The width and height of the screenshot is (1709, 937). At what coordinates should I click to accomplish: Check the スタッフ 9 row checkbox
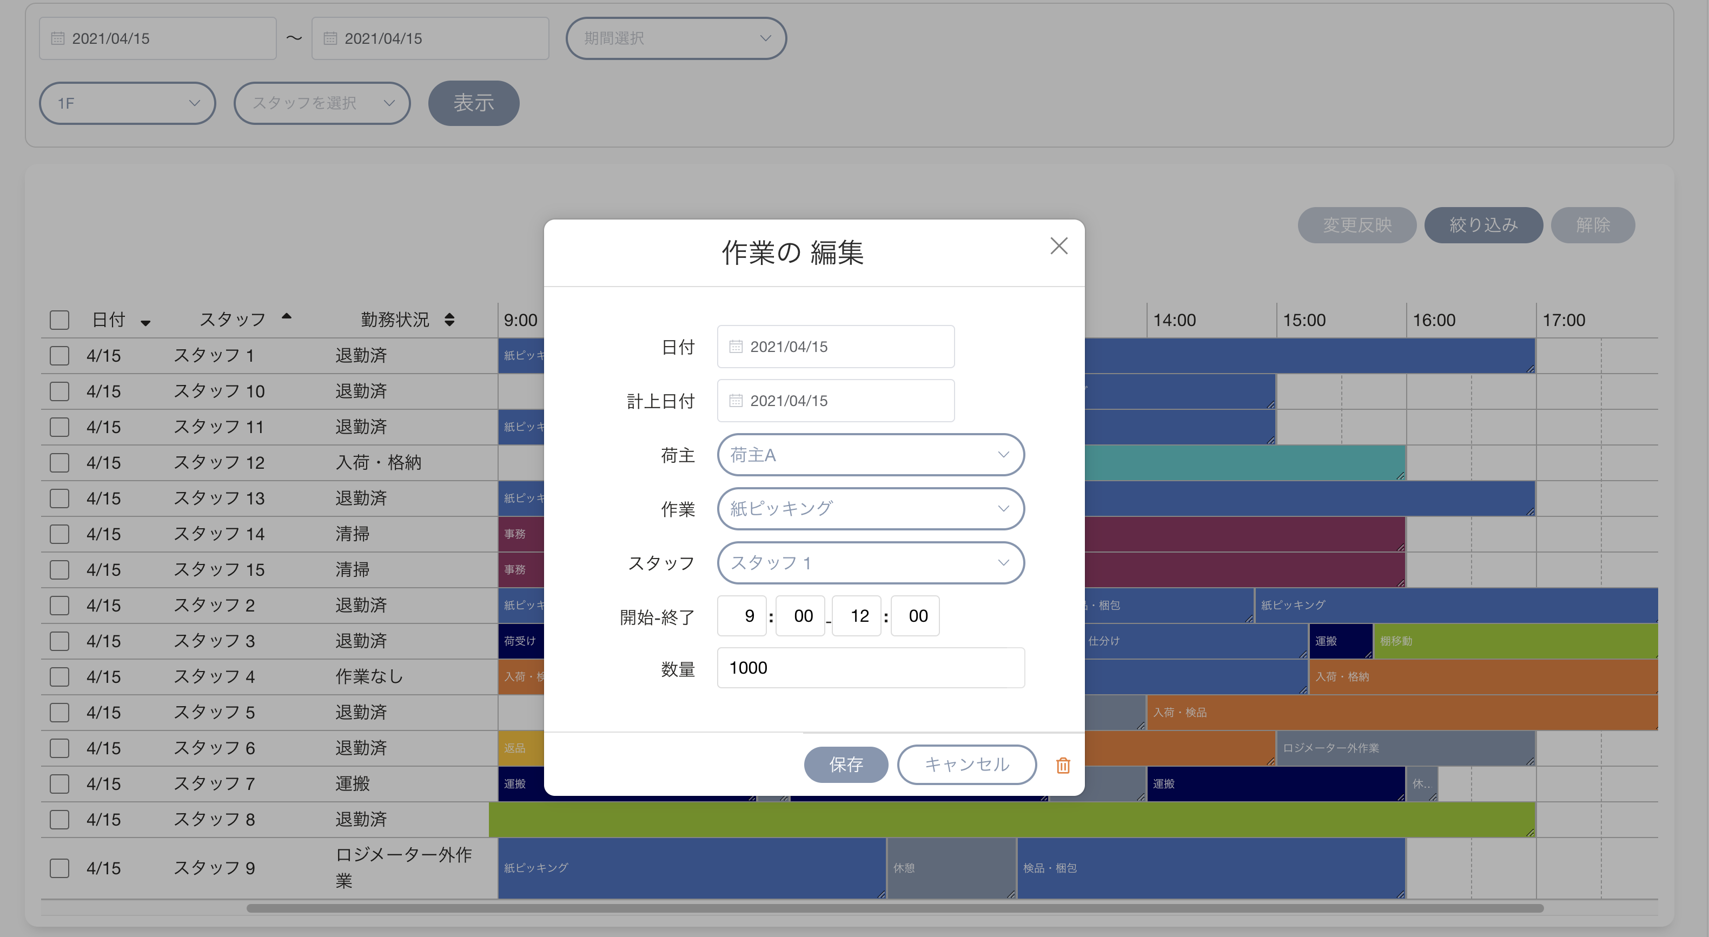coord(59,868)
